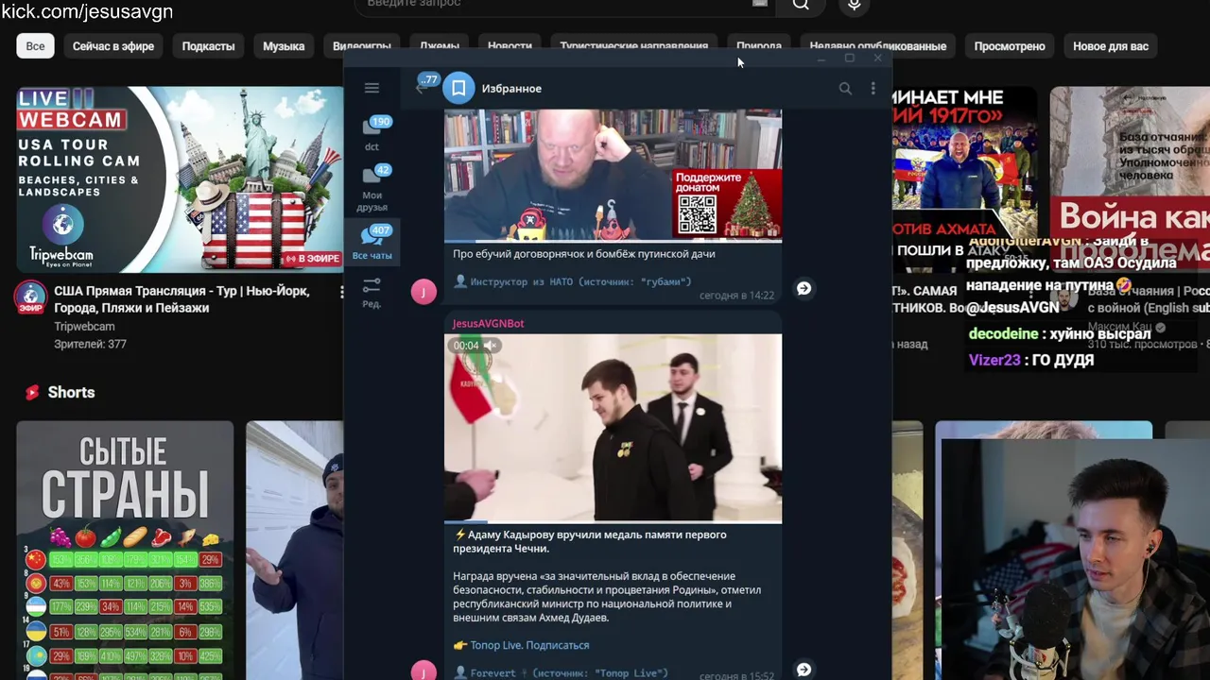The height and width of the screenshot is (680, 1210).
Task: Go back using Telegram back arrow
Action: coord(421,88)
